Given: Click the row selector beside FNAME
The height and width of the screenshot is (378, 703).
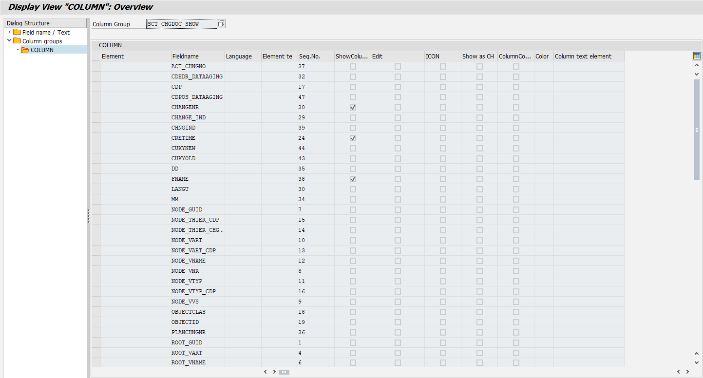Looking at the screenshot, I should click(x=96, y=179).
